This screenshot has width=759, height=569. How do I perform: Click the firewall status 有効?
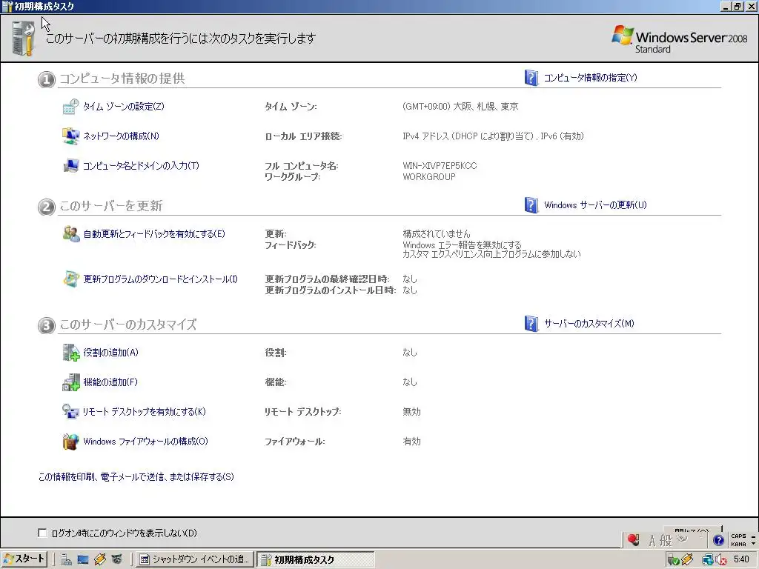(411, 442)
